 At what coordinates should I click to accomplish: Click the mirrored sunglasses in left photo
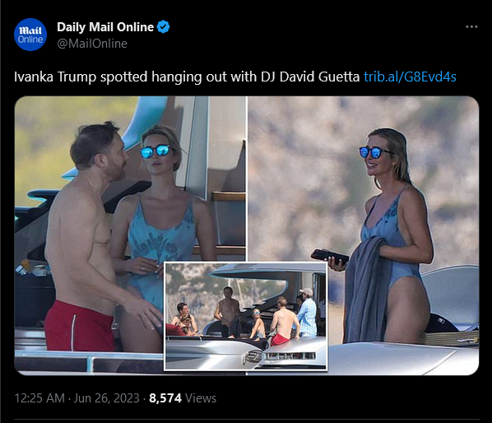click(x=155, y=151)
